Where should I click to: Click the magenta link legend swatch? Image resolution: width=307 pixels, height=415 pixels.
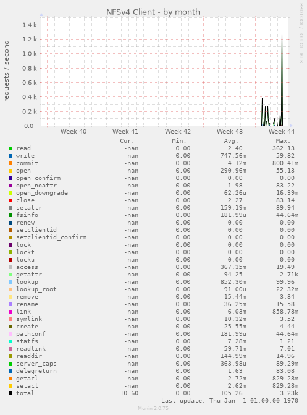pos(11,312)
